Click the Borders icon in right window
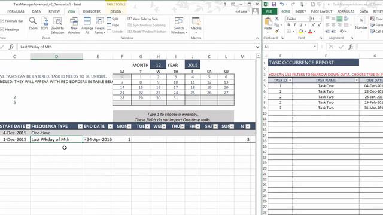 (x=288, y=32)
